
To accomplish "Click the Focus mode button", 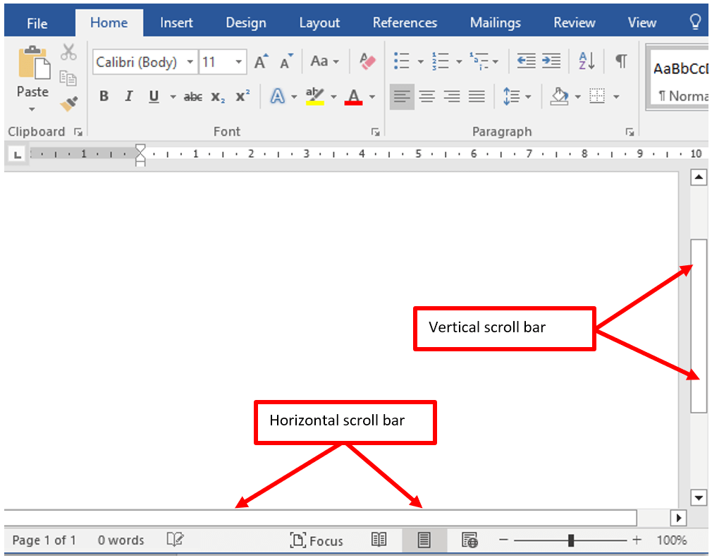I will 317,540.
